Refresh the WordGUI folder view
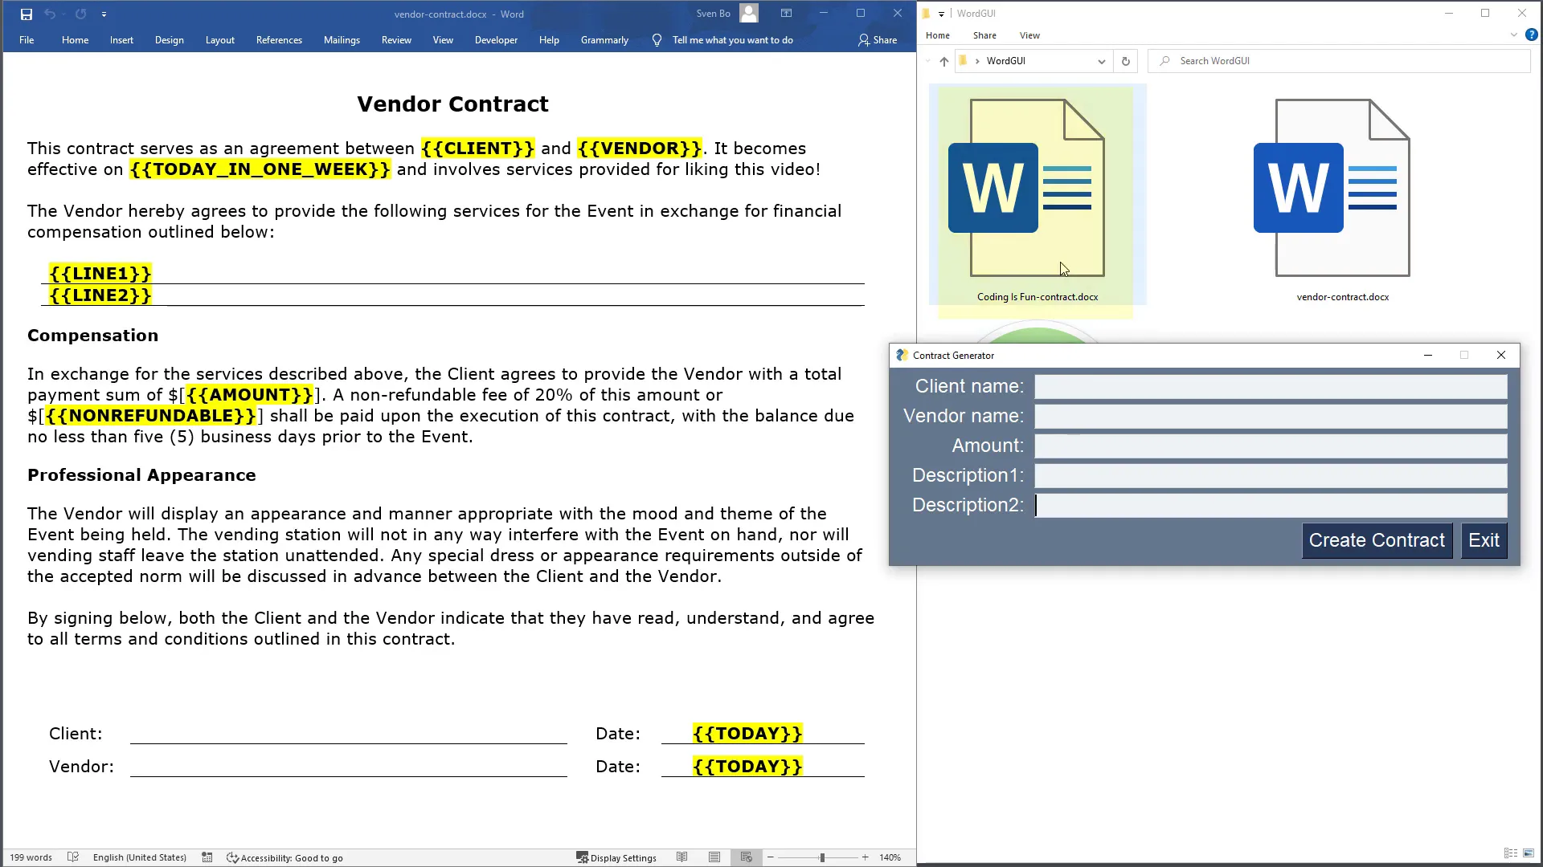The width and height of the screenshot is (1543, 867). (1125, 61)
